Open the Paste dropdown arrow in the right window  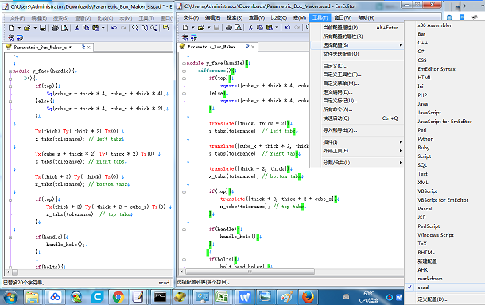[x=277, y=28]
